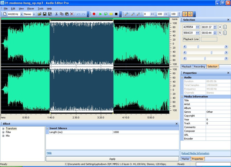Click the red Delete X icon
231x167 pixels.
coord(72,14)
